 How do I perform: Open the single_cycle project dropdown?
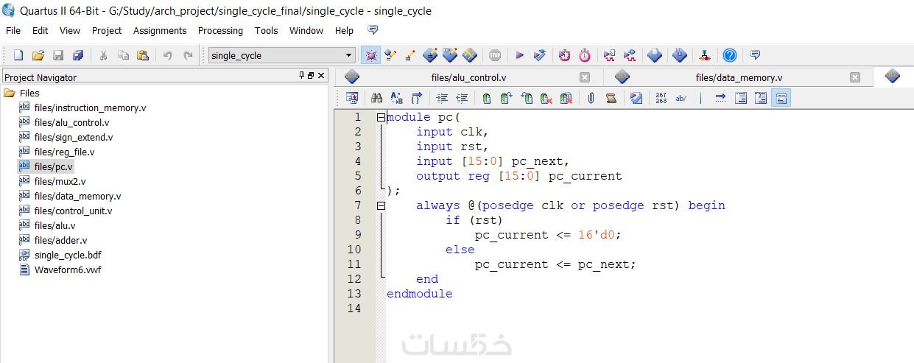click(349, 55)
